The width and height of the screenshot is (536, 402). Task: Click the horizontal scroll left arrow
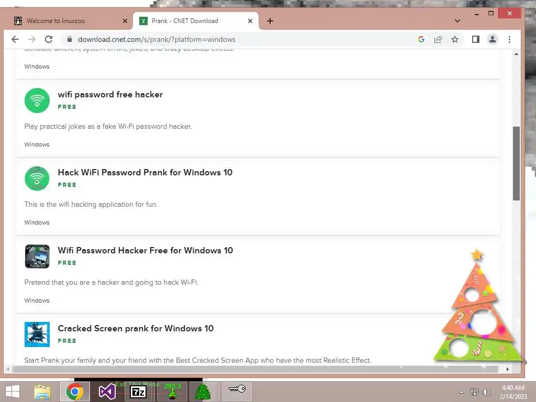click(8, 369)
